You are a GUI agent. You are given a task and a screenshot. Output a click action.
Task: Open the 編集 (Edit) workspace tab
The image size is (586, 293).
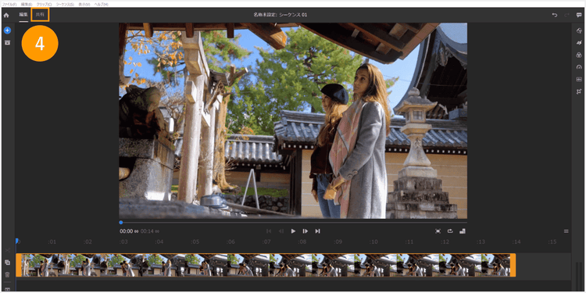click(x=23, y=15)
